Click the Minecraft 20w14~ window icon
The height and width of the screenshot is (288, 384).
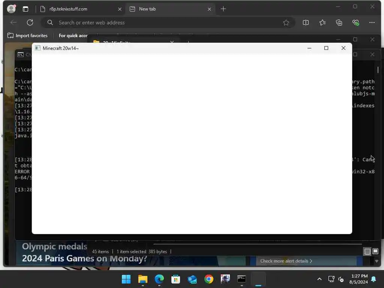pos(37,48)
